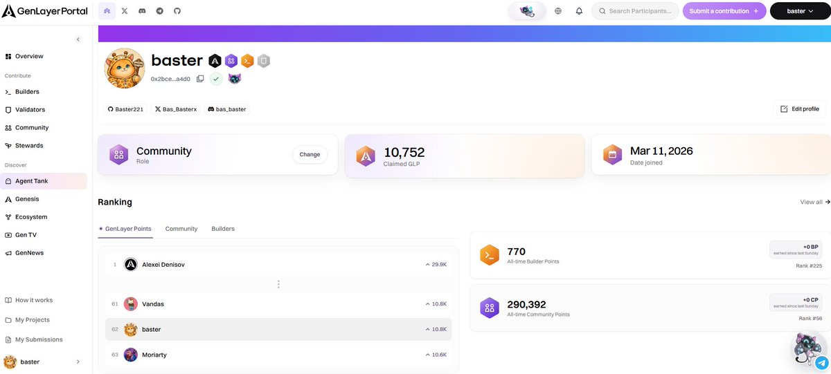Viewport: 831px width, 374px height.
Task: Open the notifications bell
Action: [x=579, y=11]
